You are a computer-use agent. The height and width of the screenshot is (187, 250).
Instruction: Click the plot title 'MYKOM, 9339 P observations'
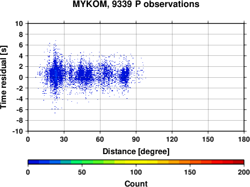(136, 4)
